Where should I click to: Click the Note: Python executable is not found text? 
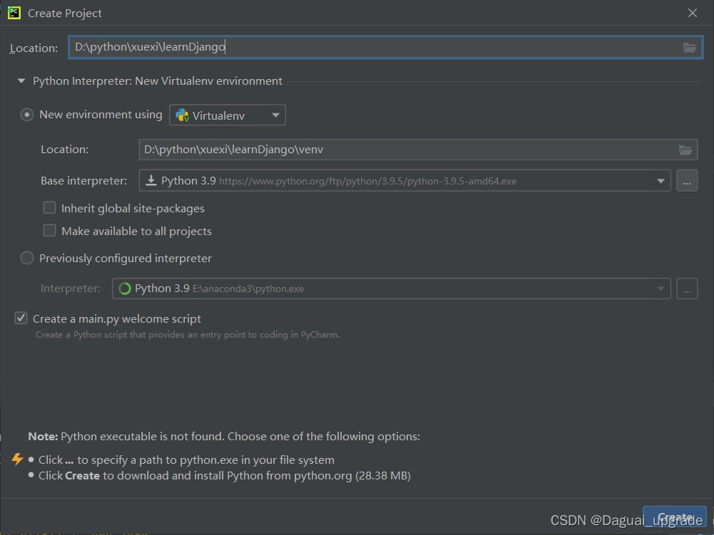pos(224,436)
